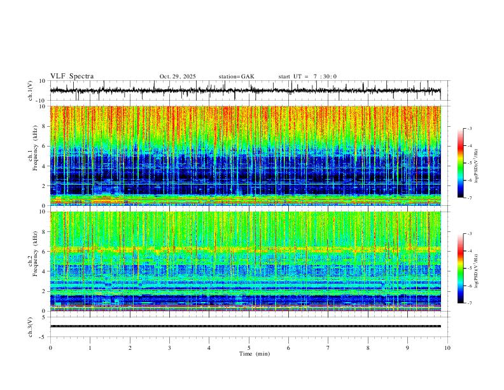The width and height of the screenshot is (504, 390).
Task: Select the date "Oct. 29, 2025"
Action: pyautogui.click(x=178, y=76)
